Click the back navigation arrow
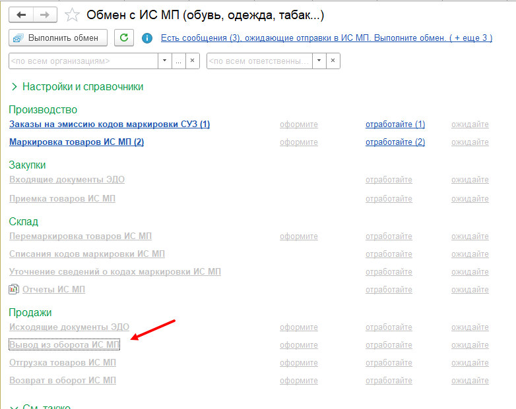Image resolution: width=516 pixels, height=409 pixels. pos(21,14)
